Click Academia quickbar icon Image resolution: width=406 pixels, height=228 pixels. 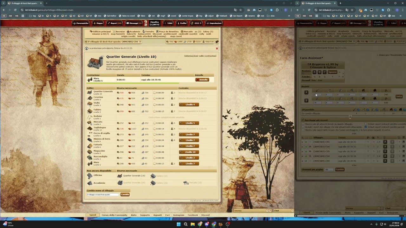click(x=128, y=32)
